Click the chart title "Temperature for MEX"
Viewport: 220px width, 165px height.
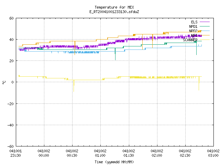click(114, 7)
